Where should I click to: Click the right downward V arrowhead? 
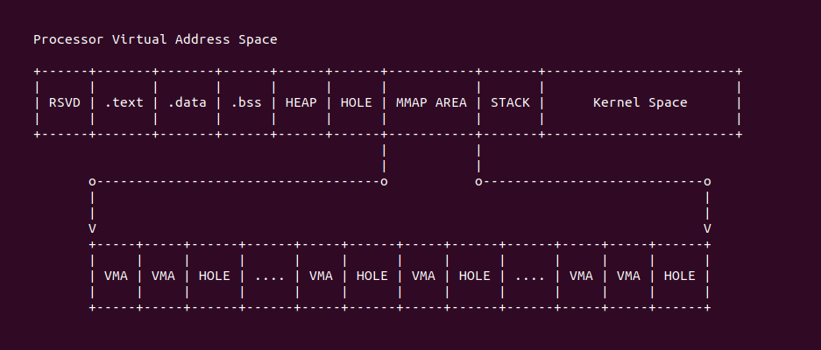pos(707,228)
